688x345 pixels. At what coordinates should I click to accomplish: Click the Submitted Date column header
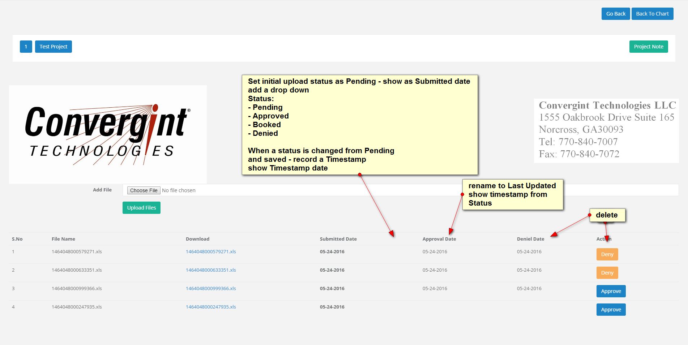pos(338,239)
